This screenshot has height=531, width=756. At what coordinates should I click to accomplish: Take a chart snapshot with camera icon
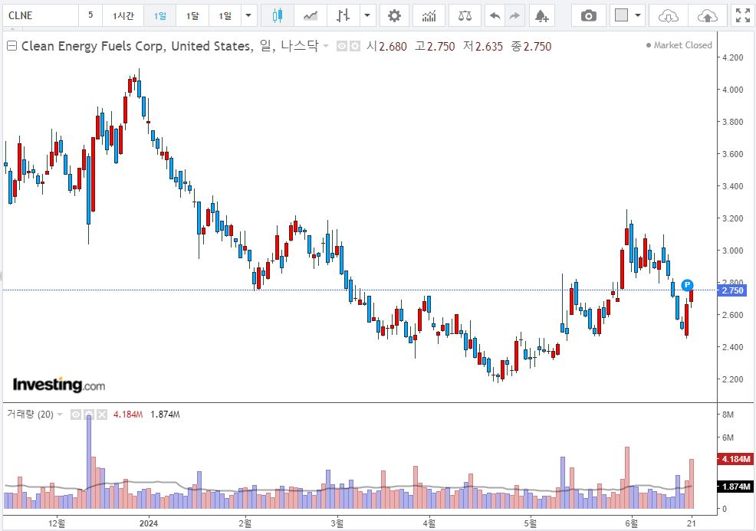(x=588, y=15)
